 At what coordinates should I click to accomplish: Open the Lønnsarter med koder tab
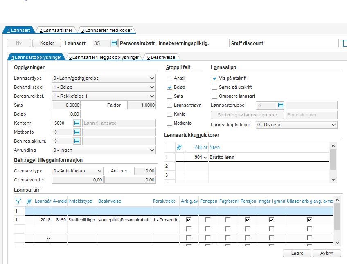[x=106, y=30]
